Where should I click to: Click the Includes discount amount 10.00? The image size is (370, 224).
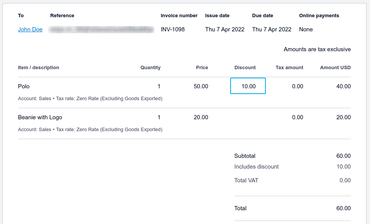coord(343,167)
